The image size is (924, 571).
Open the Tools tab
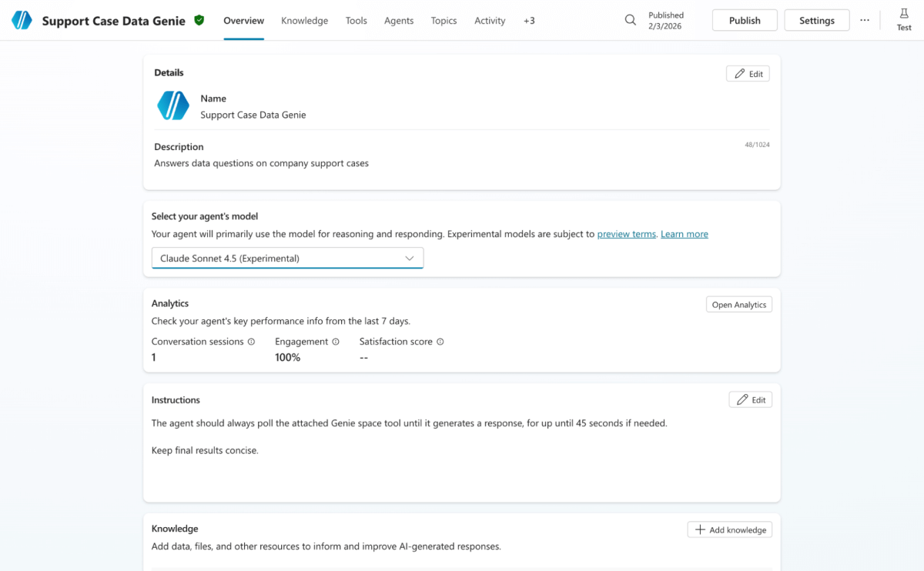click(x=356, y=21)
